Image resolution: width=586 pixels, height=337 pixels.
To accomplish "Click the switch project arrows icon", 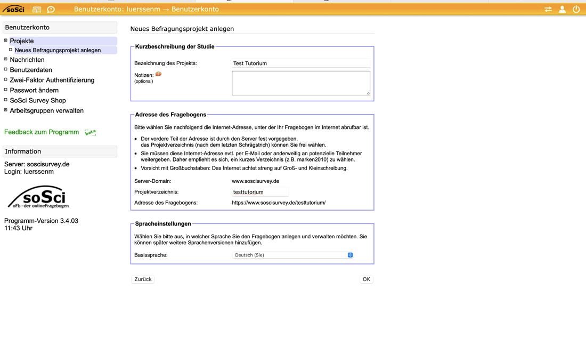I will [548, 9].
